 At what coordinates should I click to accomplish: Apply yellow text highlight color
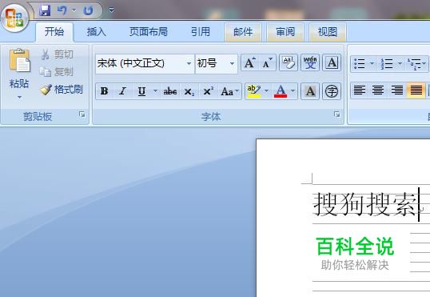tap(253, 91)
